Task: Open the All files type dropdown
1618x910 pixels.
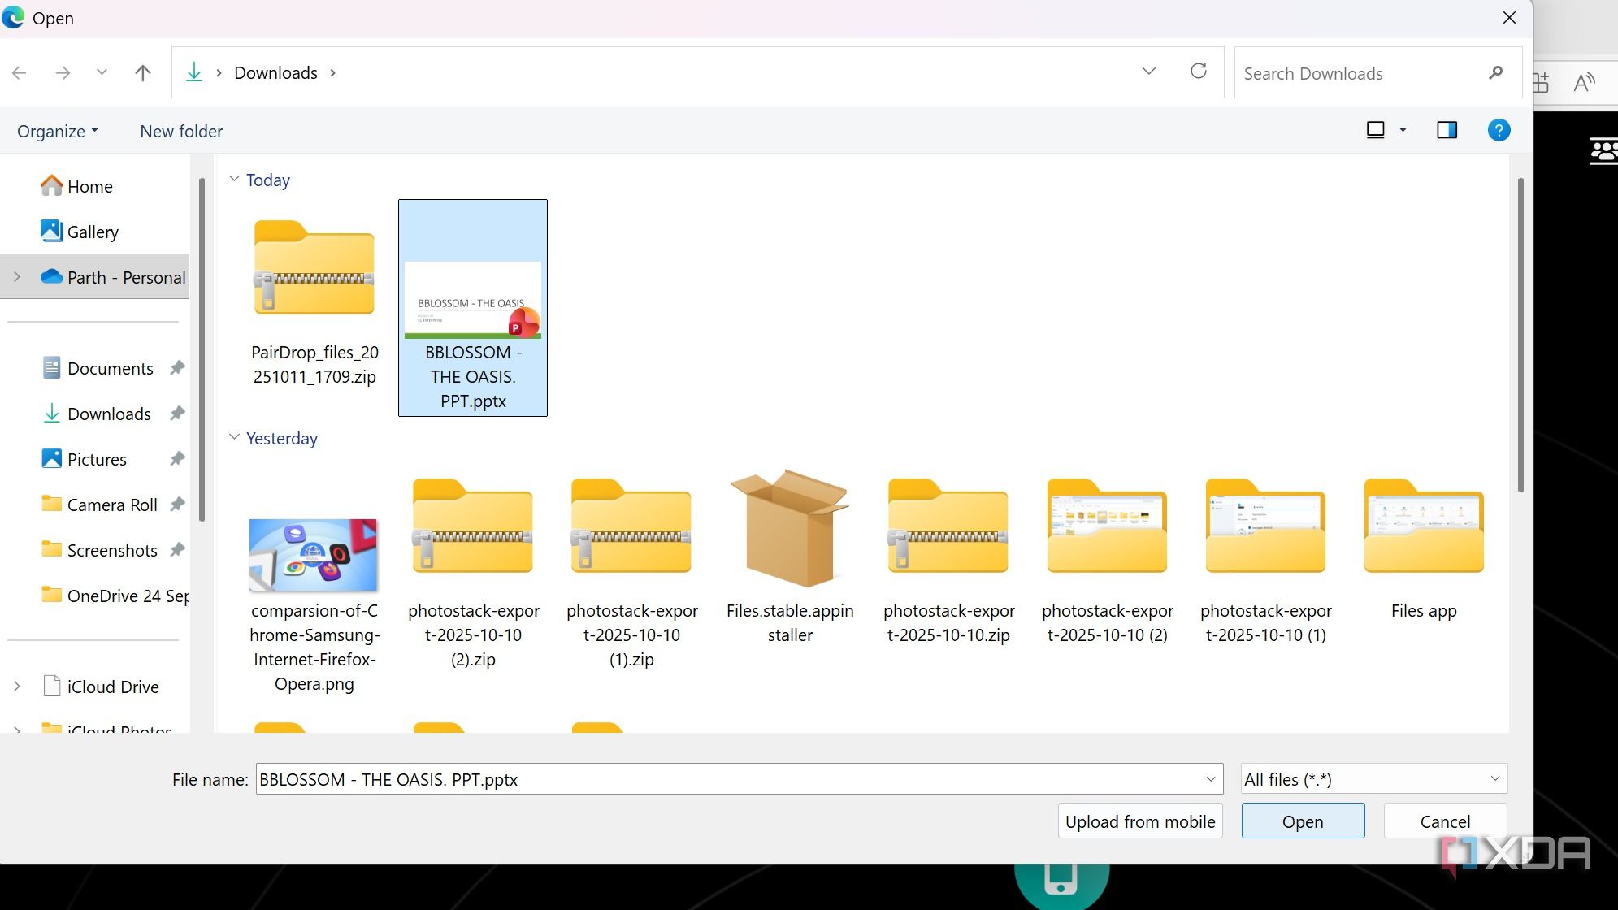Action: [x=1374, y=779]
